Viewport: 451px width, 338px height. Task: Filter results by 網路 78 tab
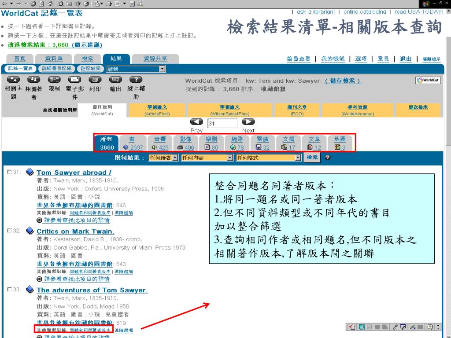237,143
